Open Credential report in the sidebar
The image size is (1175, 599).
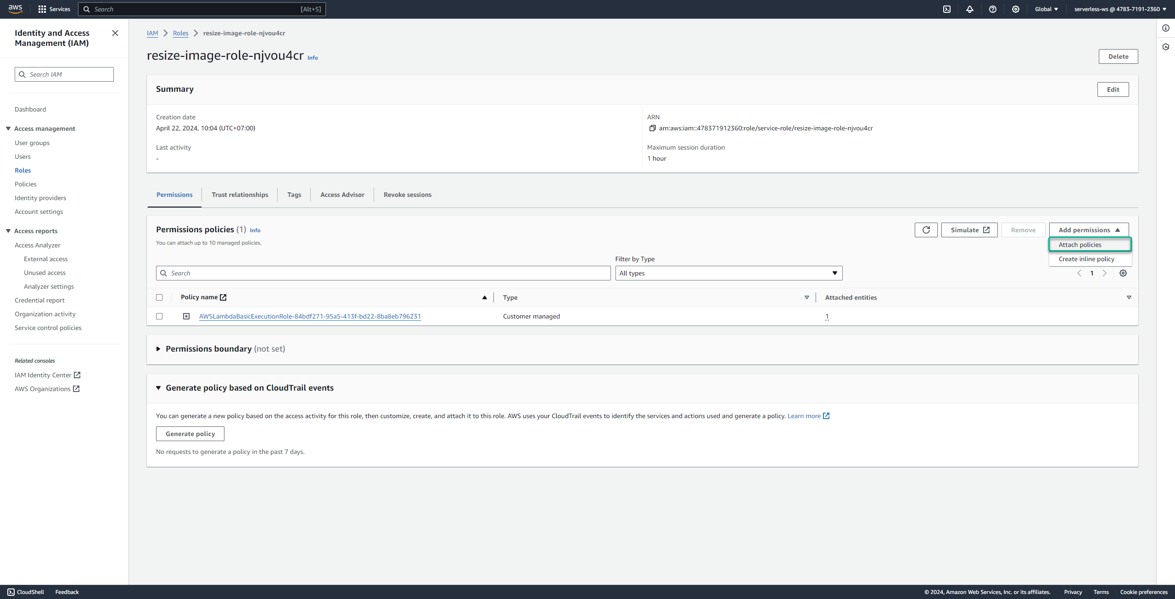point(39,300)
